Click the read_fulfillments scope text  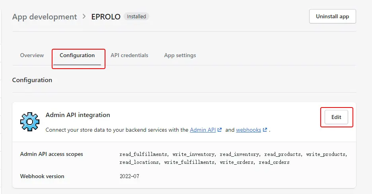point(143,154)
